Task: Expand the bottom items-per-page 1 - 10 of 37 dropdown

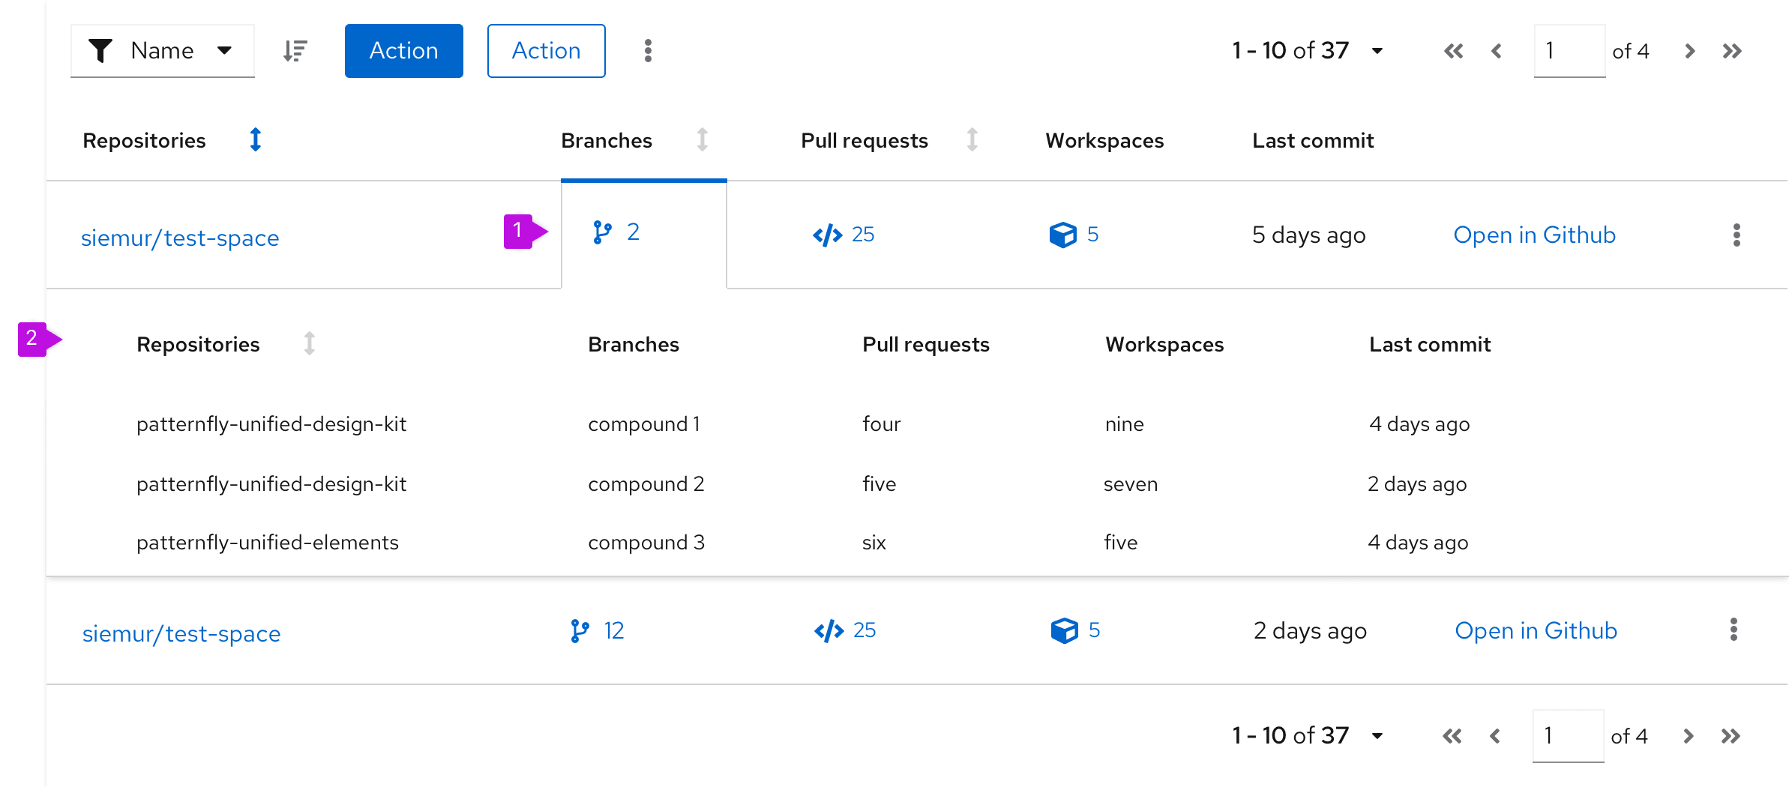Action: [x=1377, y=736]
